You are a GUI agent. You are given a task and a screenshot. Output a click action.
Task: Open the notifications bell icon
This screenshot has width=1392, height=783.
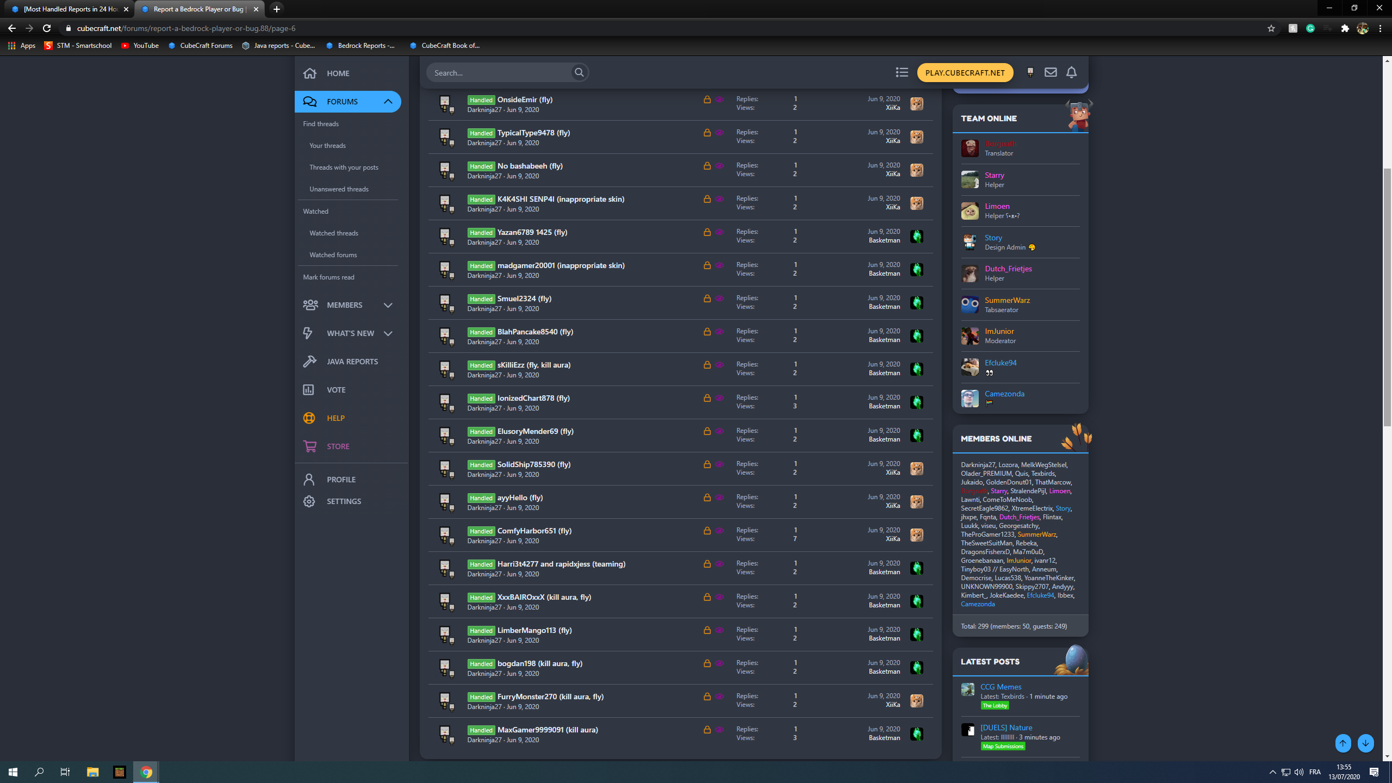[1071, 72]
